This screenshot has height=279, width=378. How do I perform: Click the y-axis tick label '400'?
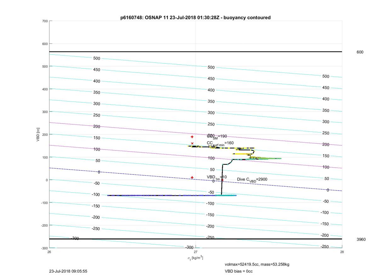(x=45, y=89)
